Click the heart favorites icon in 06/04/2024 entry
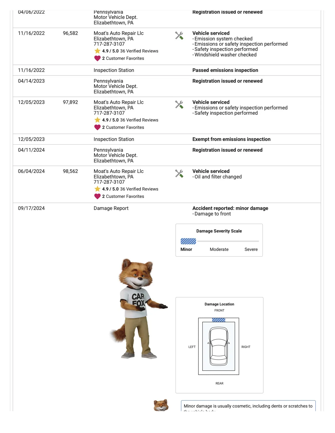 [97, 196]
